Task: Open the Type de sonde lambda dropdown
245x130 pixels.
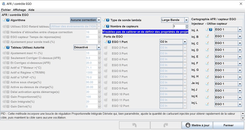Action: click(186, 20)
